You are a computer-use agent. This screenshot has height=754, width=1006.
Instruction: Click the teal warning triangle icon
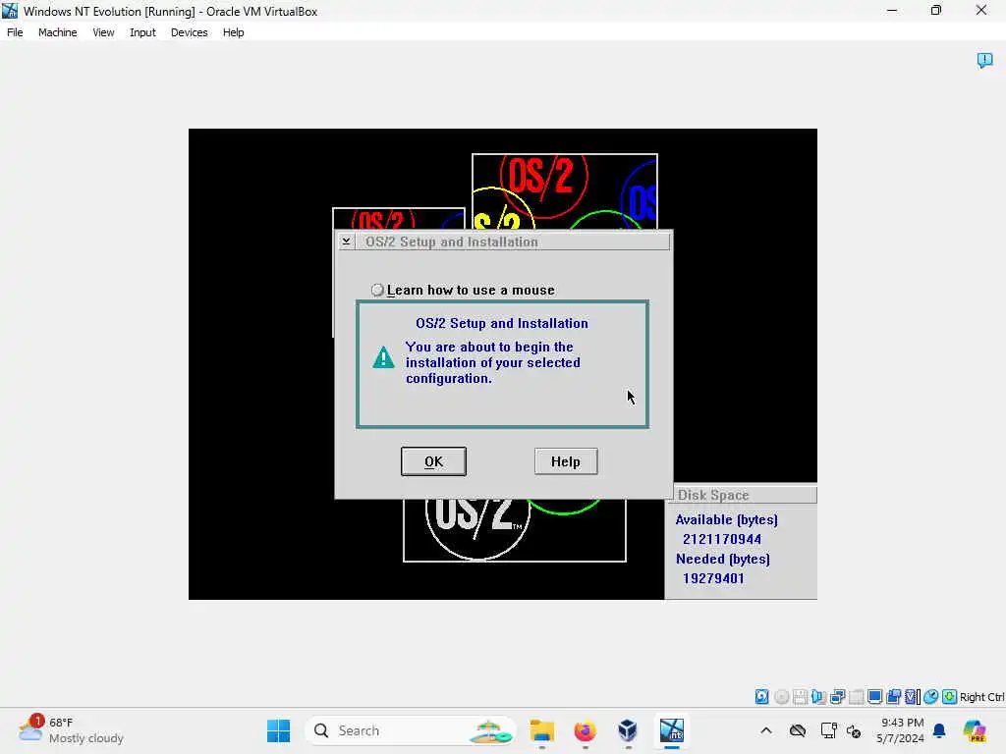[384, 357]
